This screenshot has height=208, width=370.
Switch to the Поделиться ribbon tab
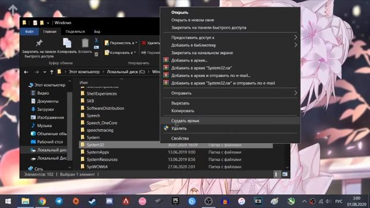coord(75,32)
